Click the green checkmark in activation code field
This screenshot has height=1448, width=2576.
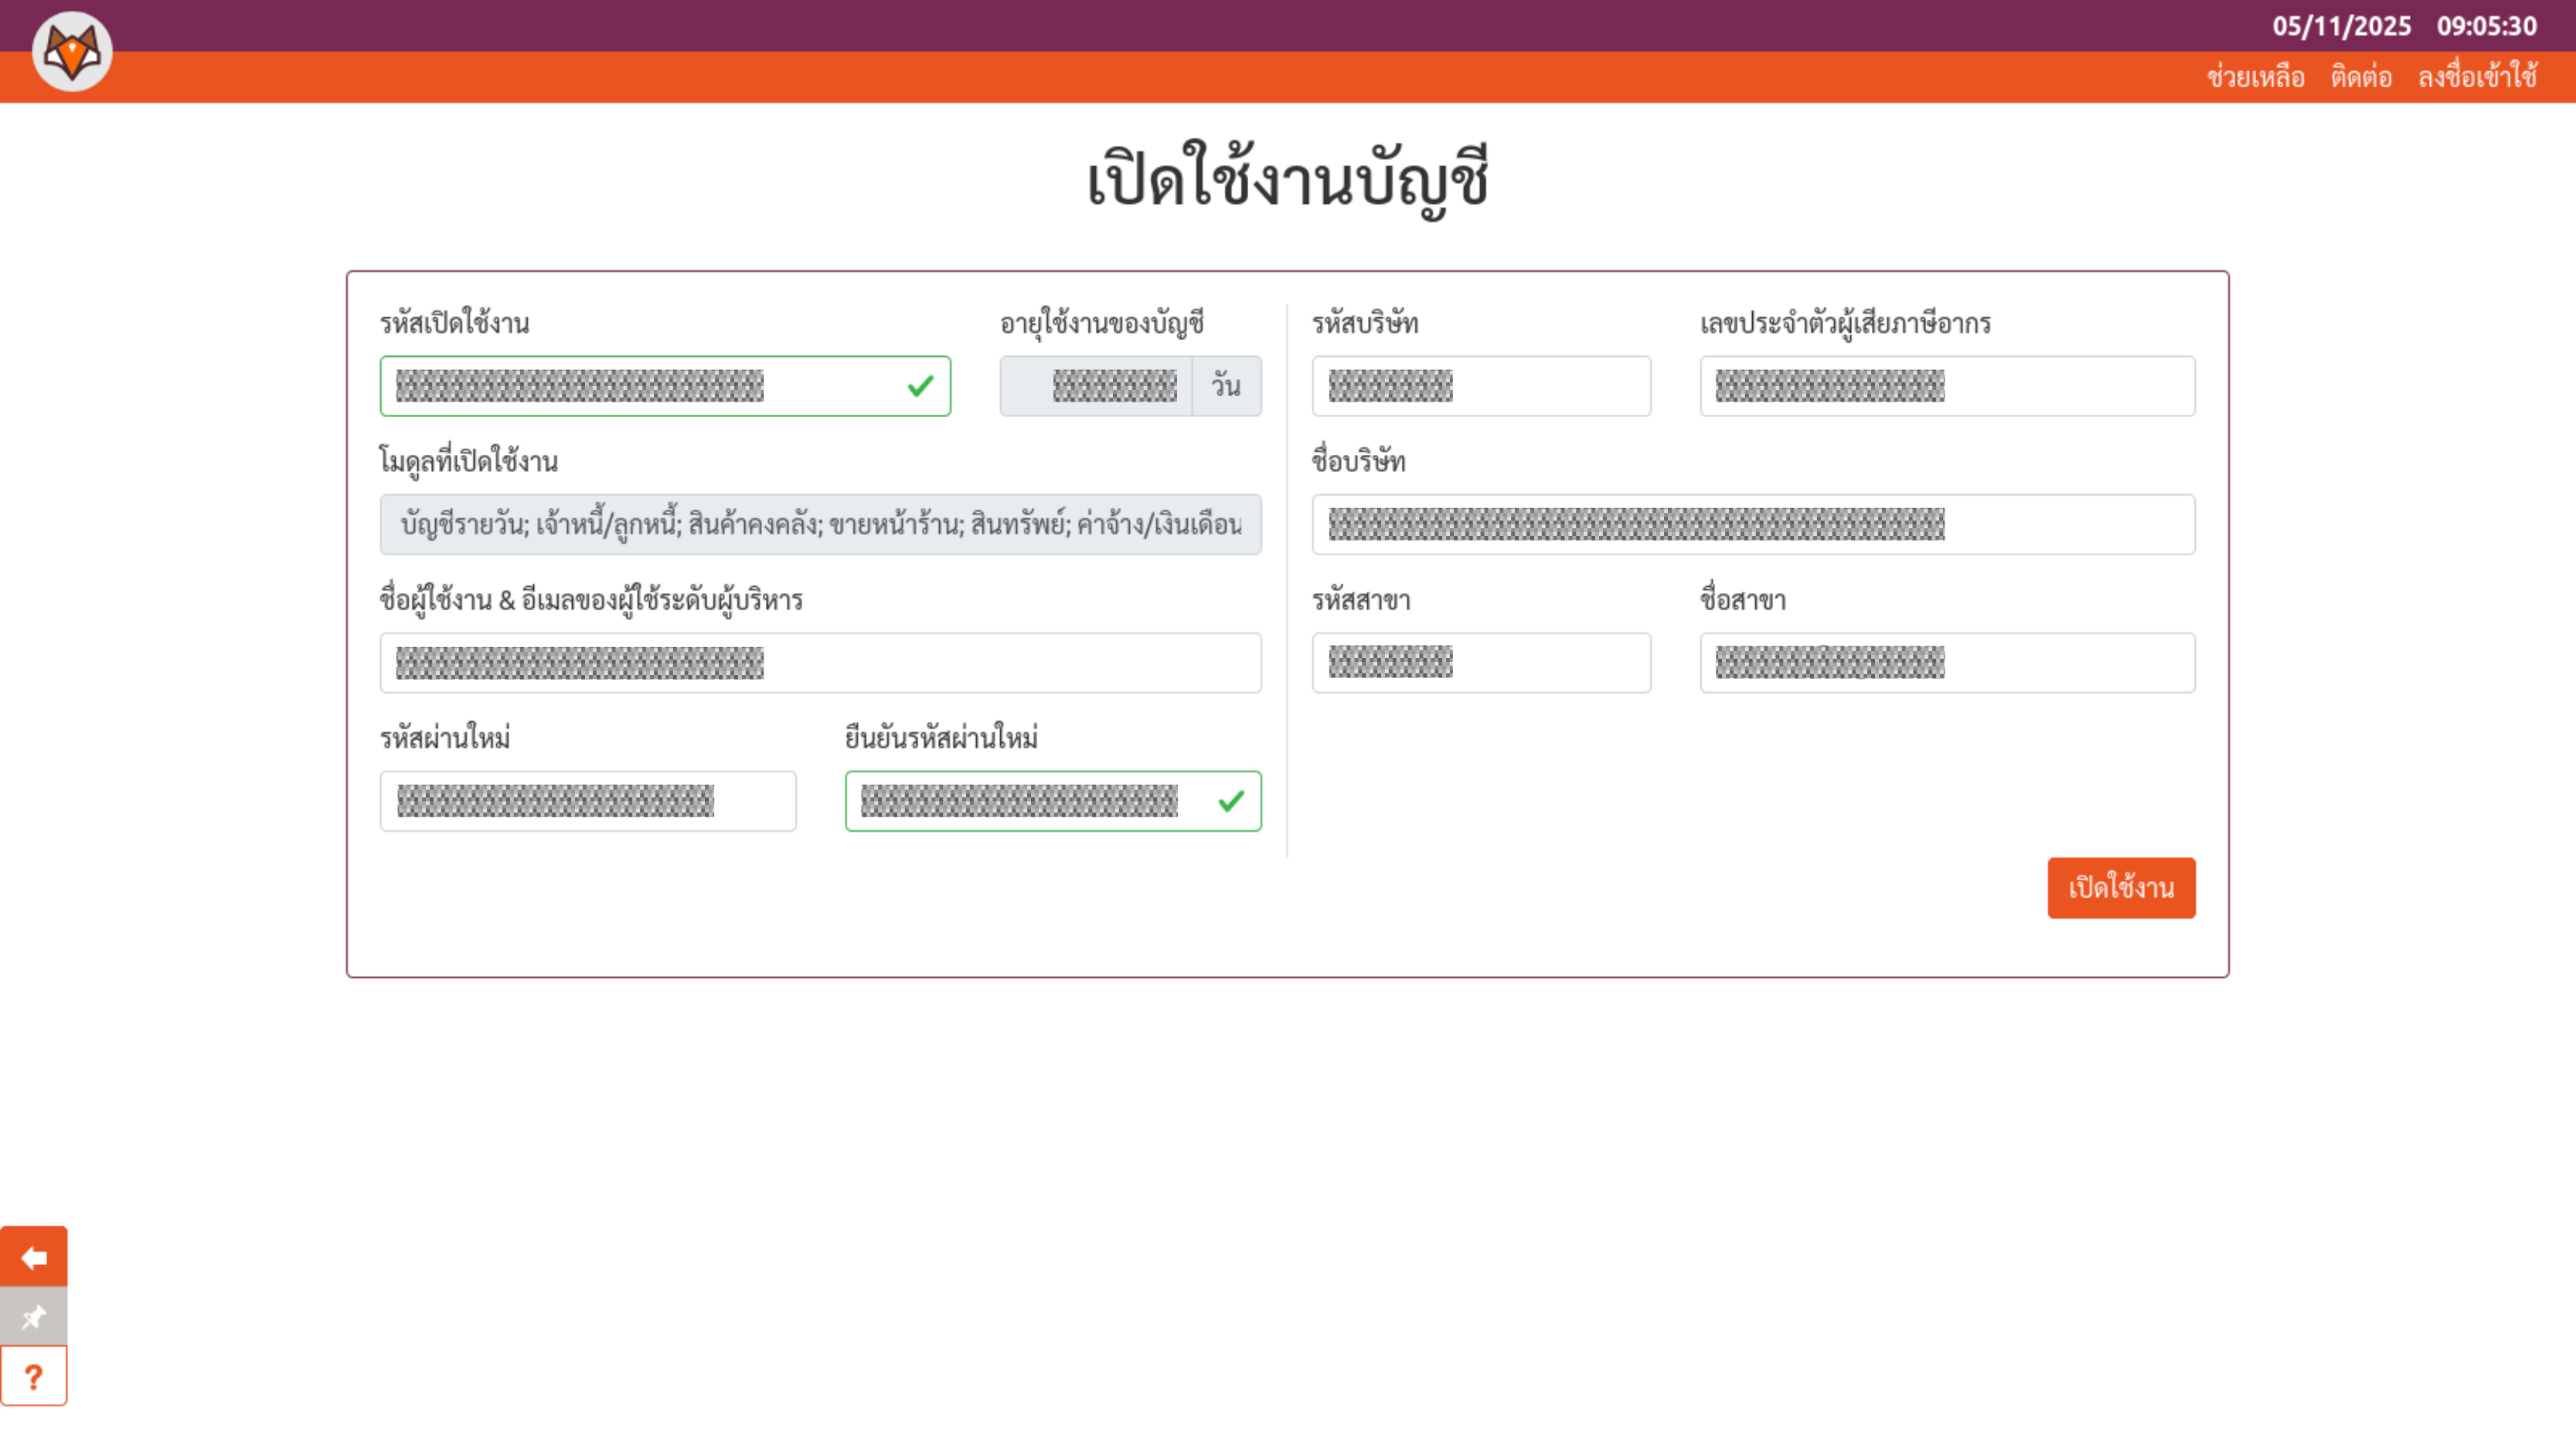(x=920, y=385)
